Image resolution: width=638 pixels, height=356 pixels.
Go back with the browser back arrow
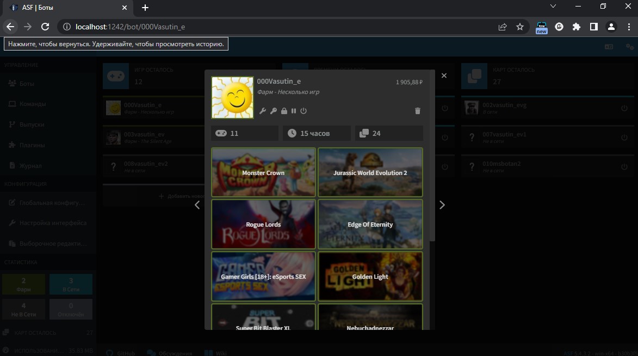[10, 27]
